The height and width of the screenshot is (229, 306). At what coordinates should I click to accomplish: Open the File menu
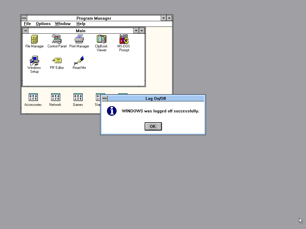(x=27, y=24)
